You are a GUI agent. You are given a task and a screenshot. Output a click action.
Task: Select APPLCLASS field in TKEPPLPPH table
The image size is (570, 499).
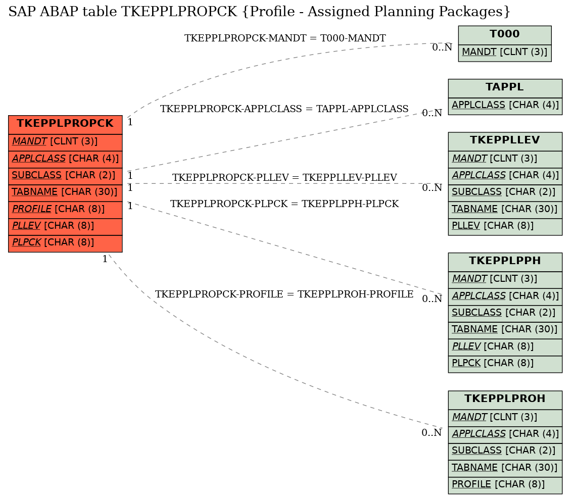click(x=505, y=297)
